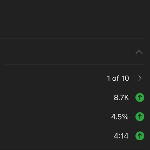Click the blank space left of 4:14
The height and width of the screenshot is (150, 150).
click(x=57, y=136)
